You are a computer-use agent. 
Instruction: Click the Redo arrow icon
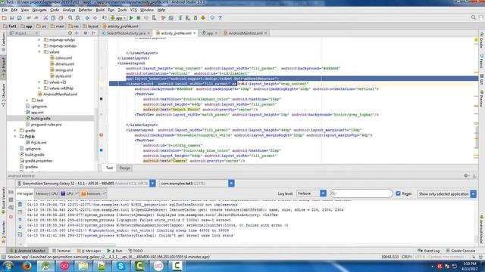tap(36, 18)
